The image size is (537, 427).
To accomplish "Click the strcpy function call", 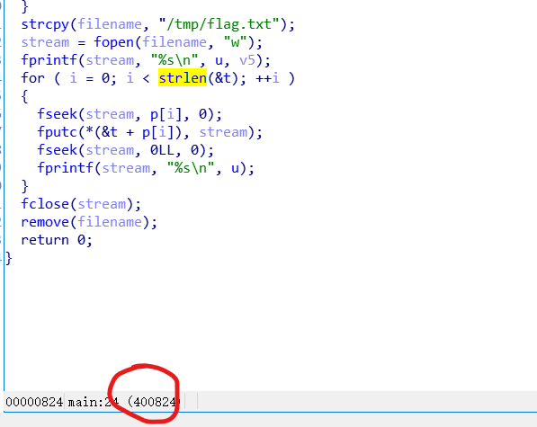I will (x=45, y=24).
